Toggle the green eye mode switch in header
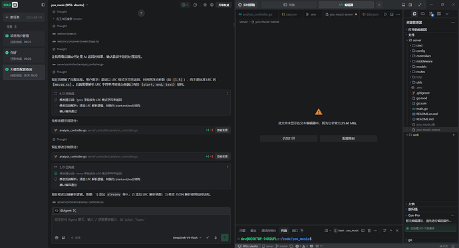Screen dimensions: 459x248 (185, 5)
